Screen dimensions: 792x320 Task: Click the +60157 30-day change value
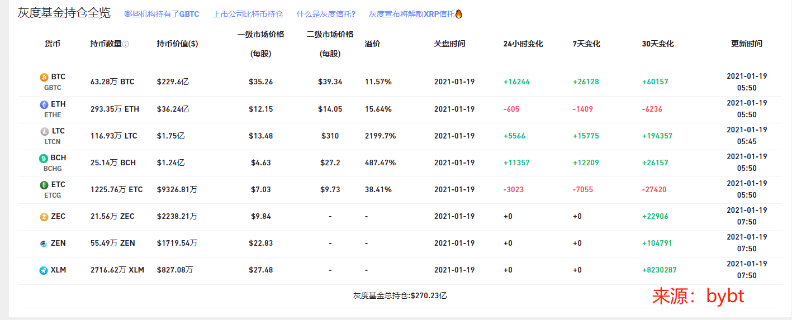[x=655, y=82]
